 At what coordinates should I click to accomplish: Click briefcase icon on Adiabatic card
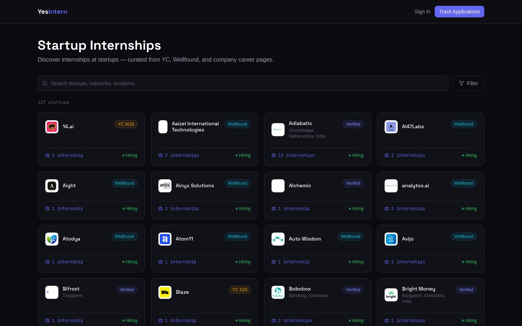(x=274, y=155)
